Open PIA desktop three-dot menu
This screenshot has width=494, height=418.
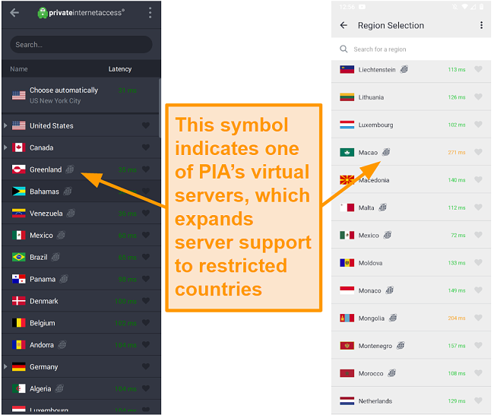pyautogui.click(x=150, y=13)
